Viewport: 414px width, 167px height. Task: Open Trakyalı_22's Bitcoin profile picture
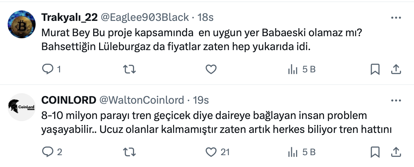coord(21,24)
